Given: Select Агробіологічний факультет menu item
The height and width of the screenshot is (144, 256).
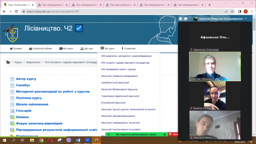Looking at the screenshot, I should 115,83.
